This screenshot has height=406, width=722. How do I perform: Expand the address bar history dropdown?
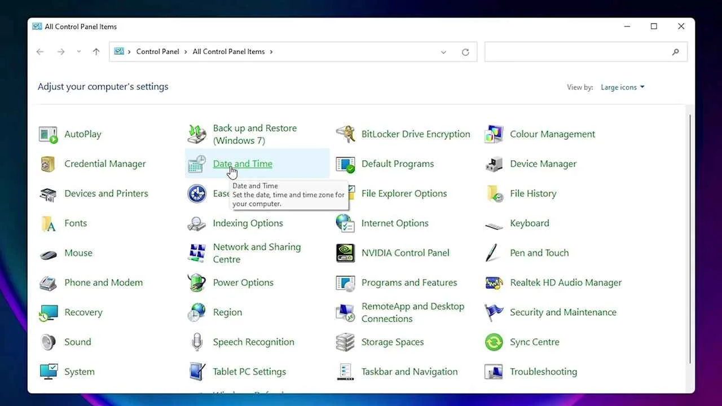[443, 52]
